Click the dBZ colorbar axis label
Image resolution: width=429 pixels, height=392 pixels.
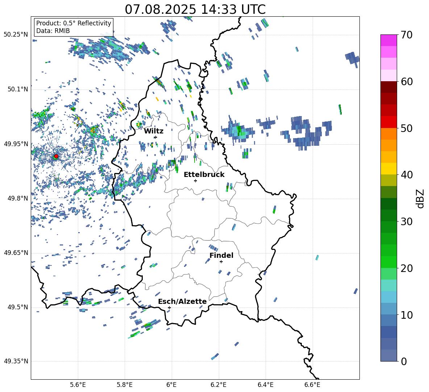(420, 198)
